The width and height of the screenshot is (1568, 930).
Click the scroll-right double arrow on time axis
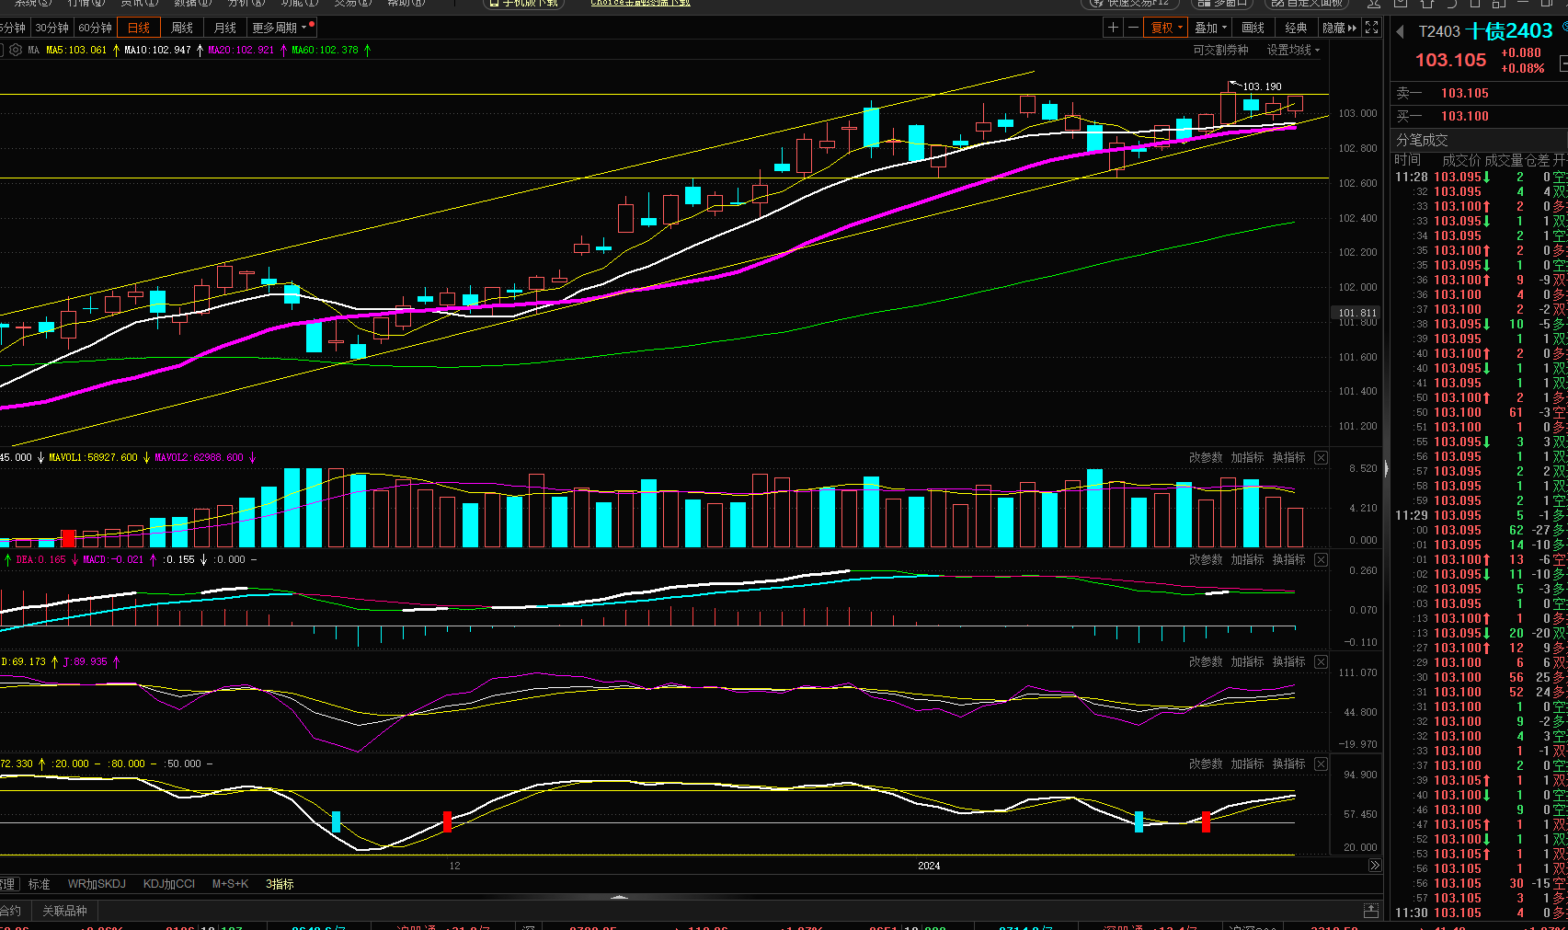pos(1374,866)
